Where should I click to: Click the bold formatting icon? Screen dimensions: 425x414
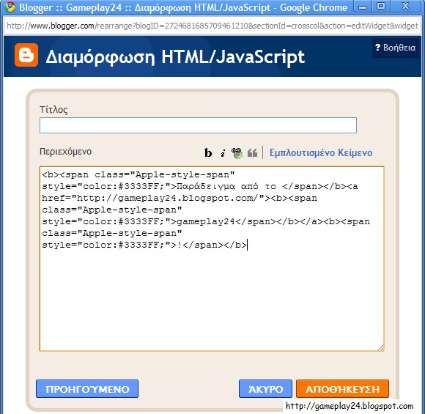click(208, 152)
